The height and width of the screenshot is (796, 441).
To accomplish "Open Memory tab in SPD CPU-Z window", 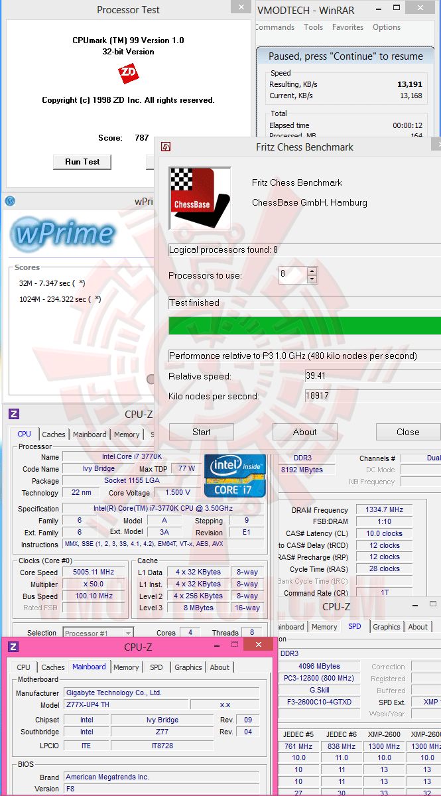I will coord(324,627).
